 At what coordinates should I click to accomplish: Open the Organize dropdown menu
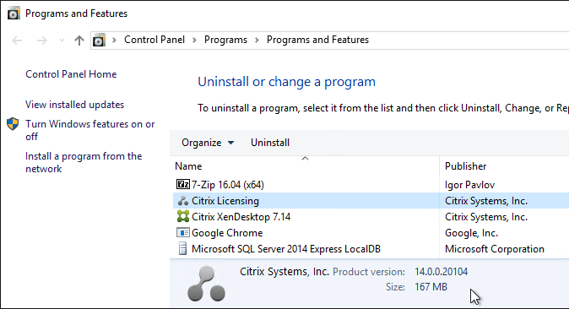point(208,143)
